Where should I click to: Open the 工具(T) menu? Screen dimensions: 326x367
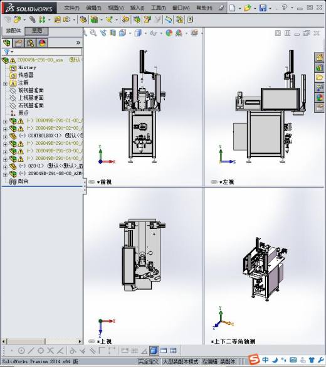(159, 8)
